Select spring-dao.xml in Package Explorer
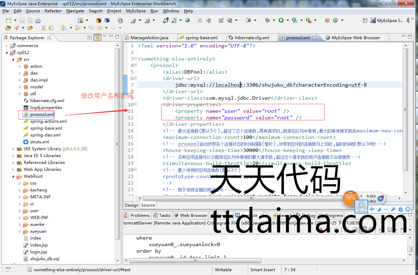The image size is (418, 275). point(45,135)
